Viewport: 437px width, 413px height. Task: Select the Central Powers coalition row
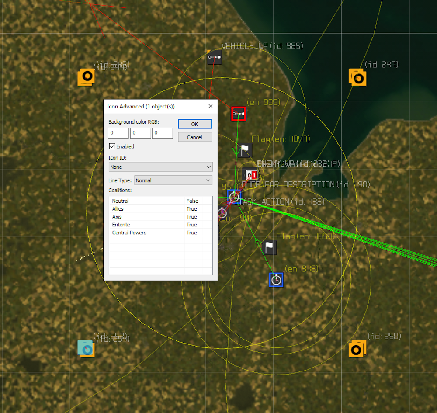click(x=160, y=233)
